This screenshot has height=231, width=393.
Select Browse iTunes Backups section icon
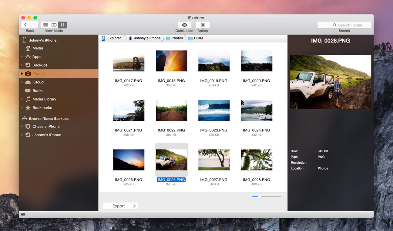point(25,118)
